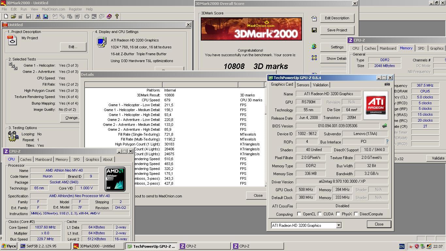Toggle the PhysX checkbox in GPU-Z
The height and width of the screenshot is (251, 446).
click(x=338, y=214)
